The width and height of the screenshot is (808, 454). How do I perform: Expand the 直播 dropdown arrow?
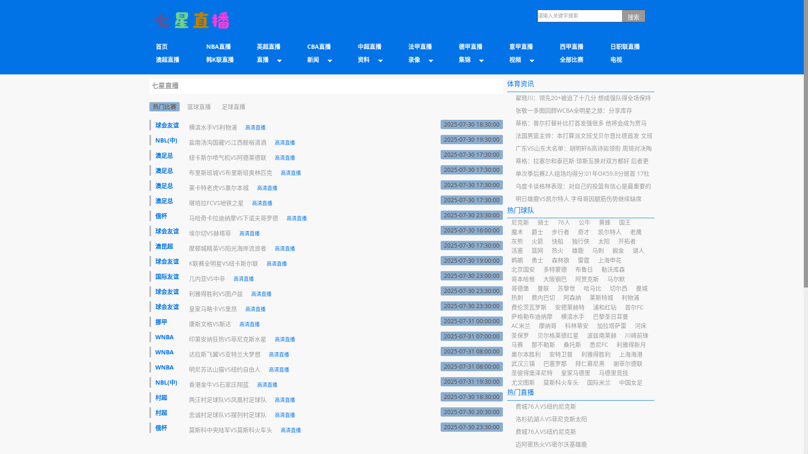(279, 61)
